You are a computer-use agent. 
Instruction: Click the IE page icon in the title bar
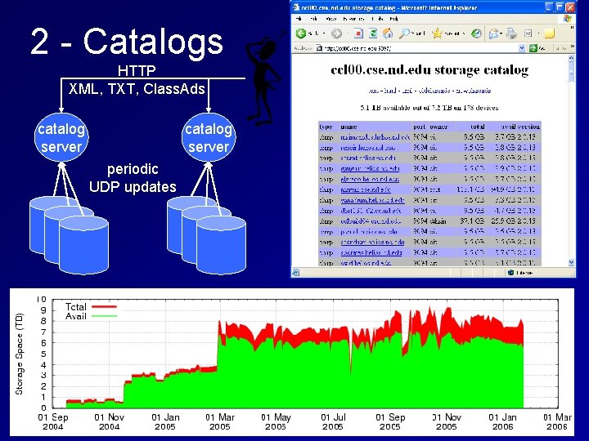(x=296, y=7)
